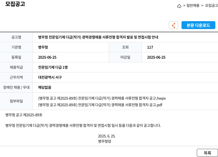Screen dimensions: 218x157
Task: Click the 공고명 label cell
Action: tap(16, 37)
